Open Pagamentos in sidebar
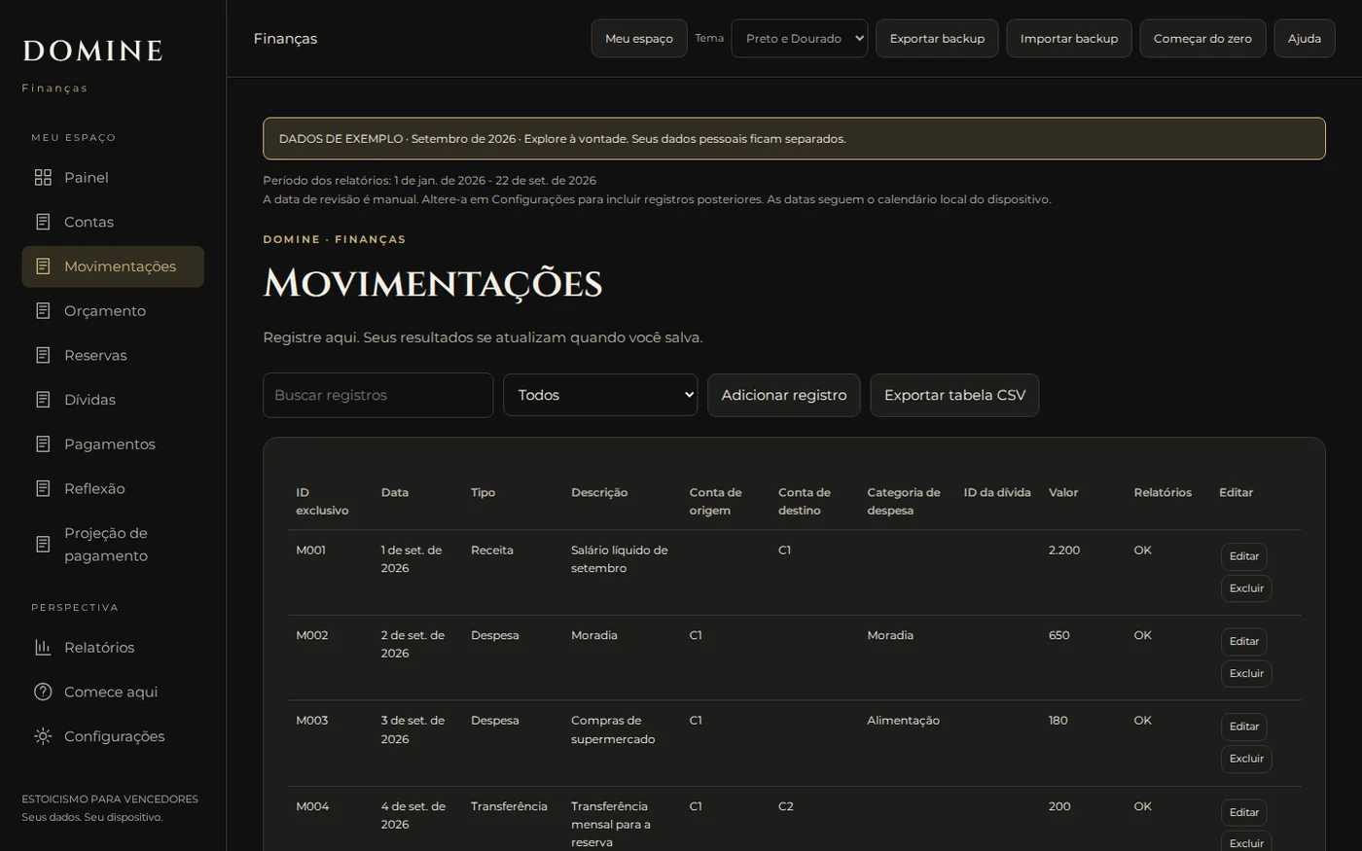 pos(113,443)
